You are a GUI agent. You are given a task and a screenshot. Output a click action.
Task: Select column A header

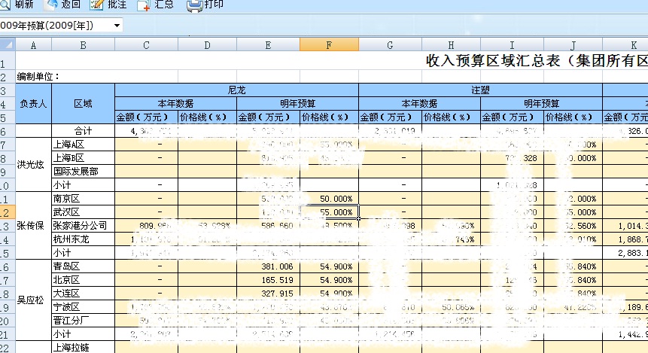(33, 44)
